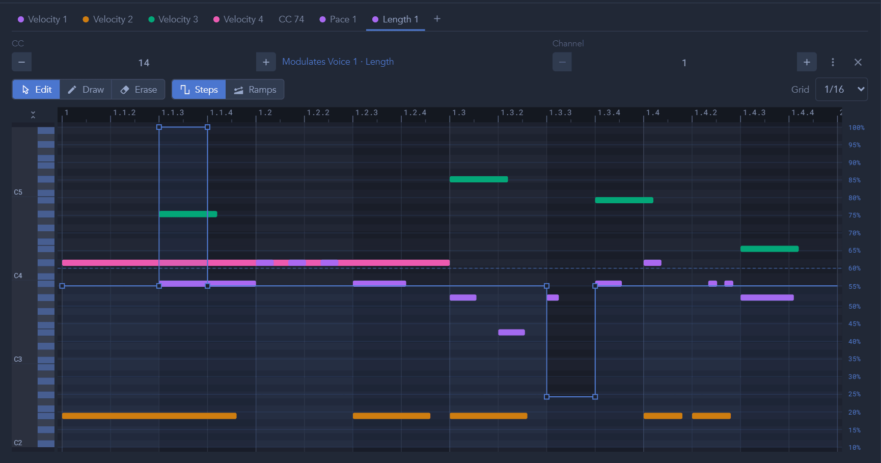Image resolution: width=881 pixels, height=463 pixels.
Task: Open the Grid 1/16 dropdown
Action: pos(841,90)
